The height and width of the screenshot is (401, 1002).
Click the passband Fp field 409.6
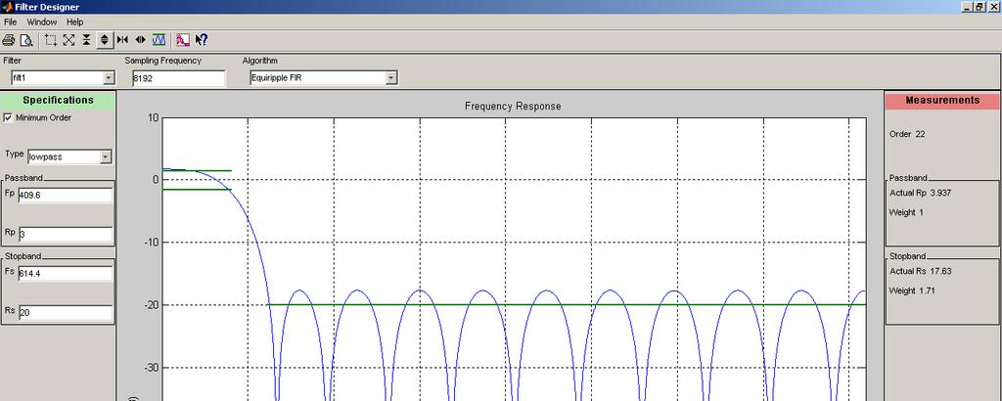tap(66, 196)
